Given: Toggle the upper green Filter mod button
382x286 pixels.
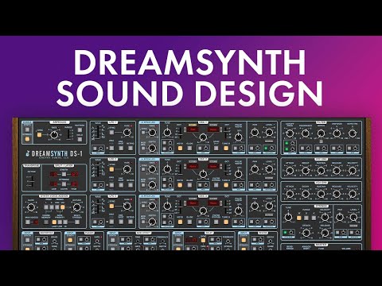Looking at the screenshot, I should coord(286,144).
